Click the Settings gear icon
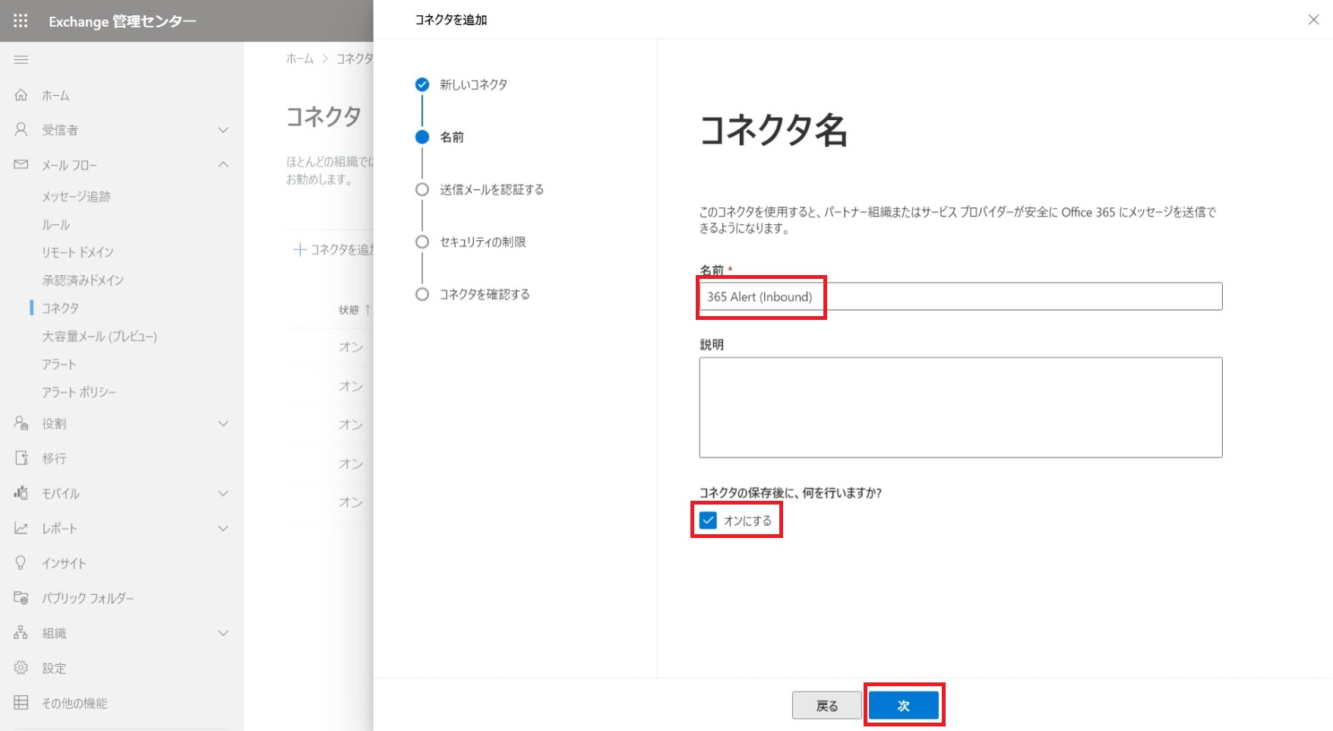 click(x=21, y=668)
